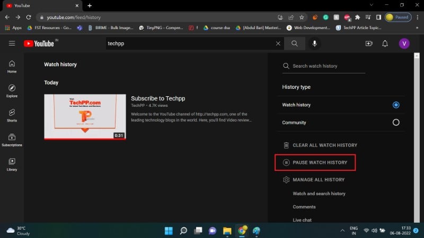The height and width of the screenshot is (238, 424).
Task: Open the weather widget showing Cloudy
Action: (x=18, y=231)
